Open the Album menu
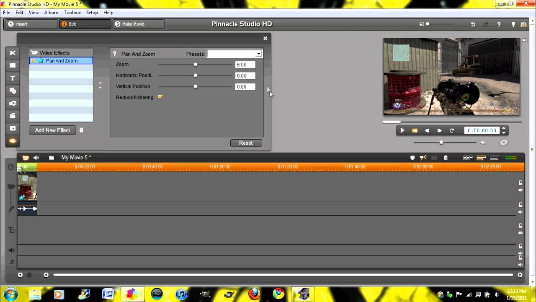 click(51, 13)
